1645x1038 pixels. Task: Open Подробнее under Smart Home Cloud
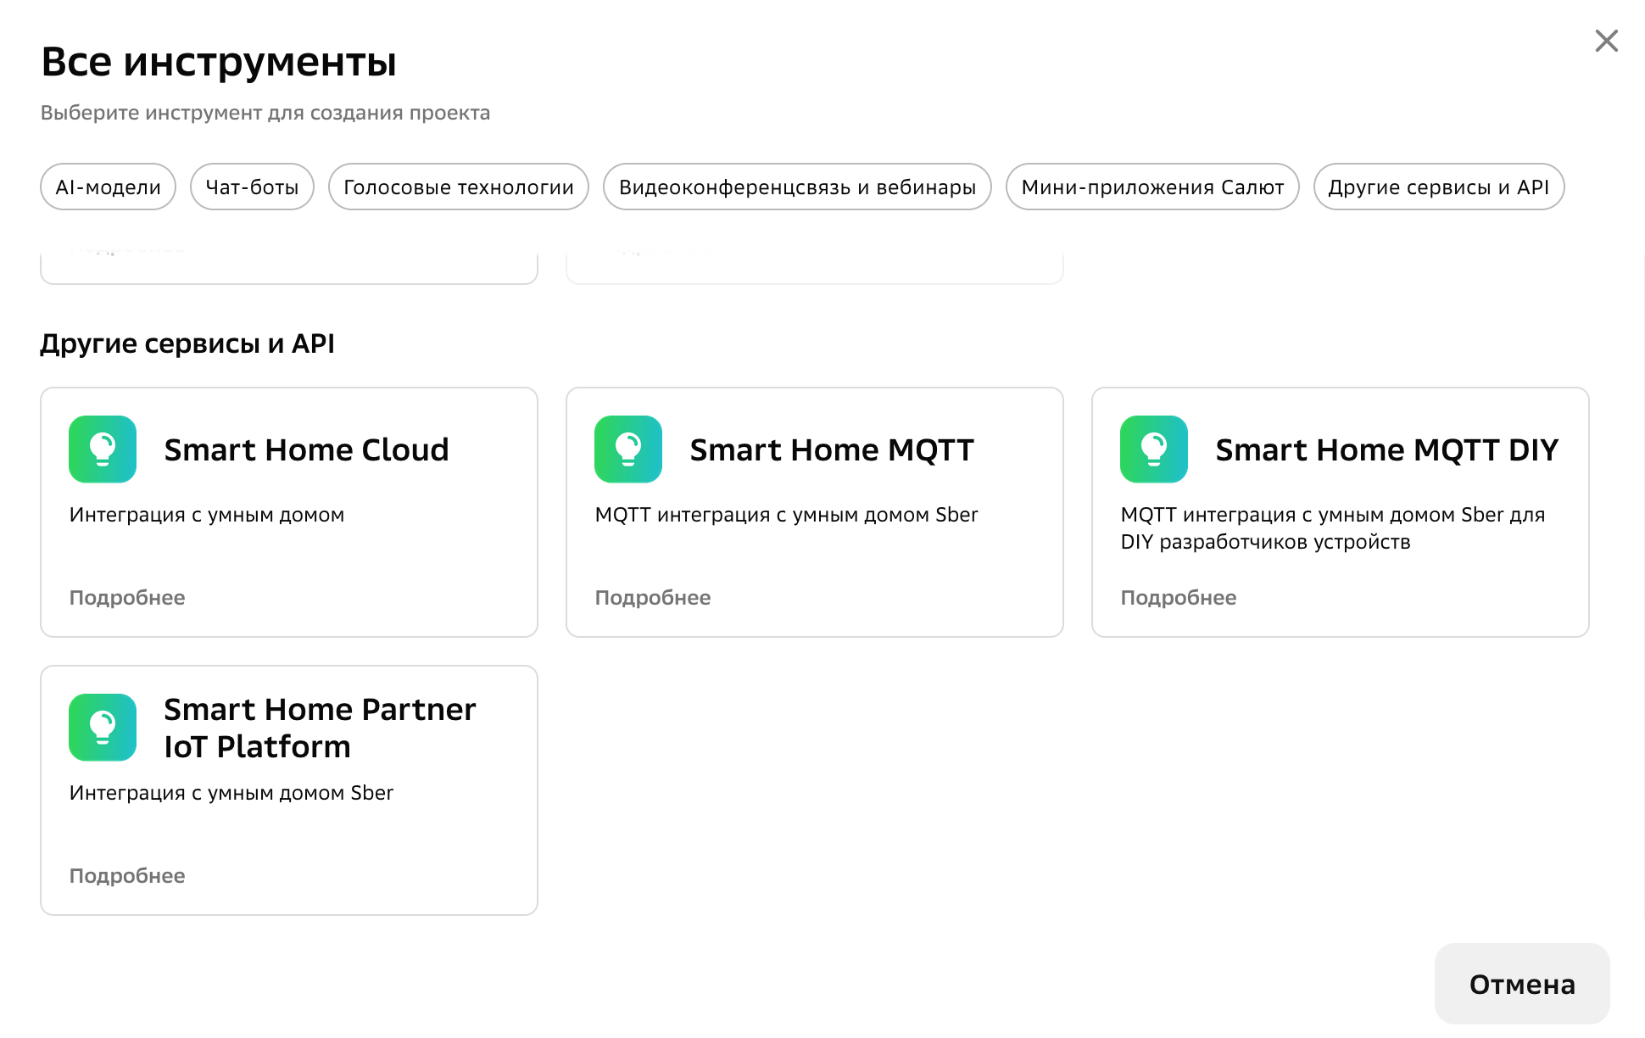tap(127, 597)
